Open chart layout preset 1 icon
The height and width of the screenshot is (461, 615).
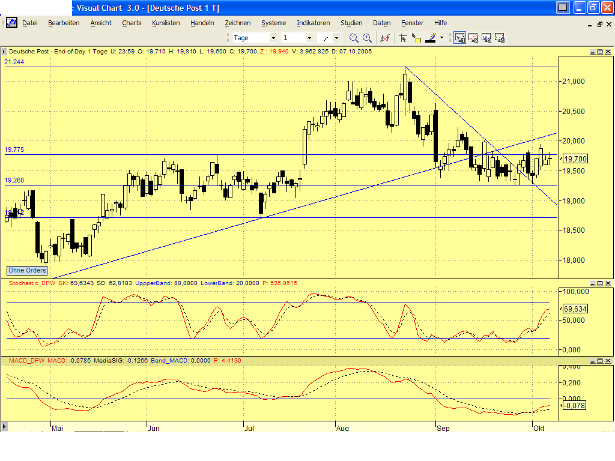click(x=459, y=37)
